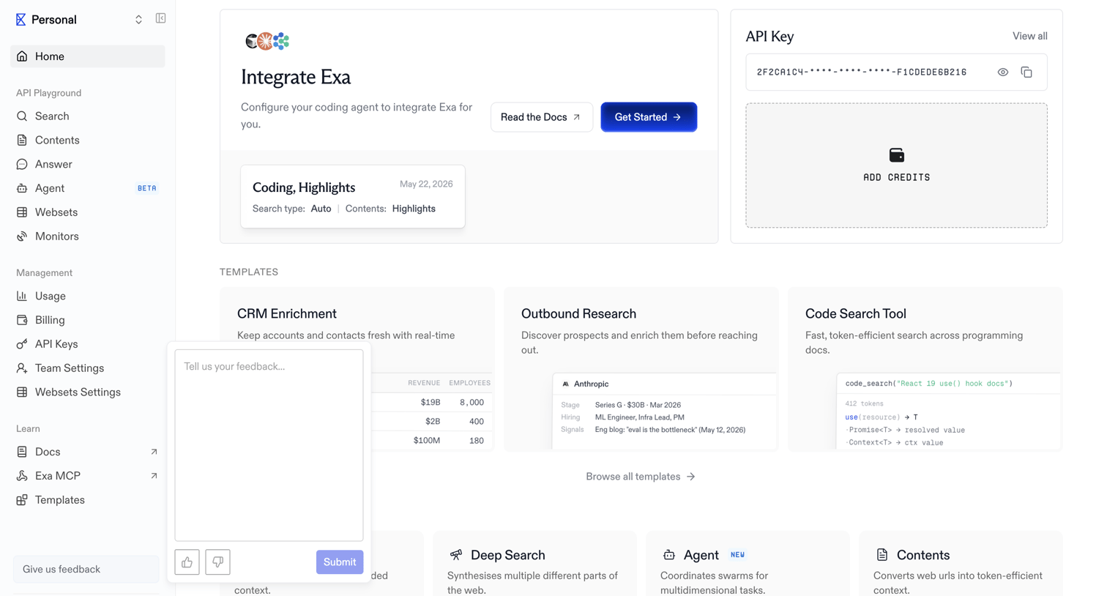Screen dimensions: 1107x596
Task: Click the Add Credits wallet box
Action: pyautogui.click(x=896, y=165)
